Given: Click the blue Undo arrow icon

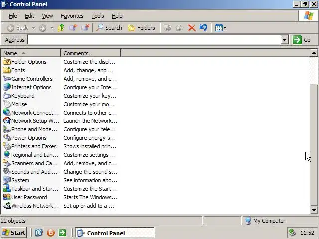Looking at the screenshot, I should tap(203, 28).
